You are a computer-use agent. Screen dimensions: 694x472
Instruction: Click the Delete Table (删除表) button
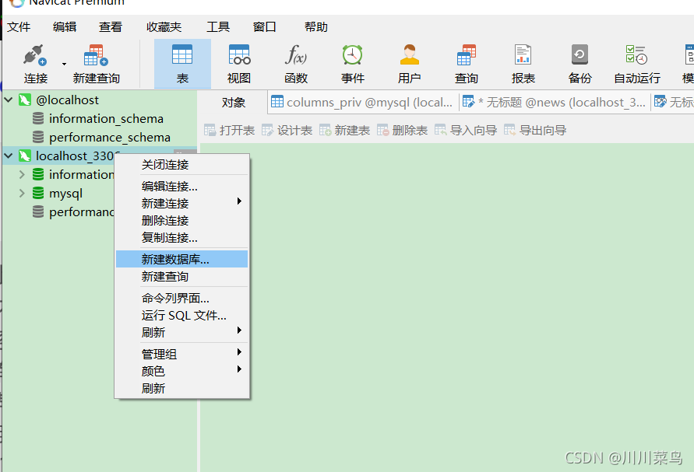point(402,131)
